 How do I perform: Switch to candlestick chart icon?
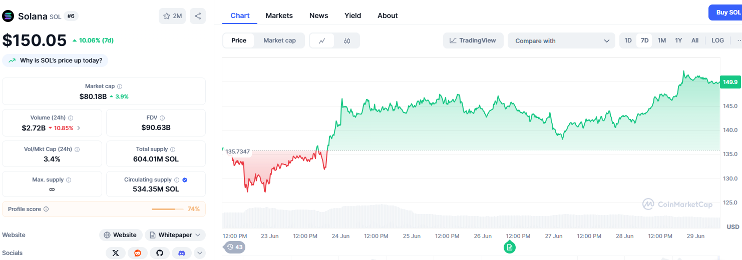(x=347, y=41)
